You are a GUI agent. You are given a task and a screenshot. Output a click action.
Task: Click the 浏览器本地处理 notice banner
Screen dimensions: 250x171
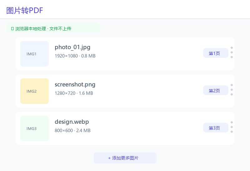coord(53,28)
